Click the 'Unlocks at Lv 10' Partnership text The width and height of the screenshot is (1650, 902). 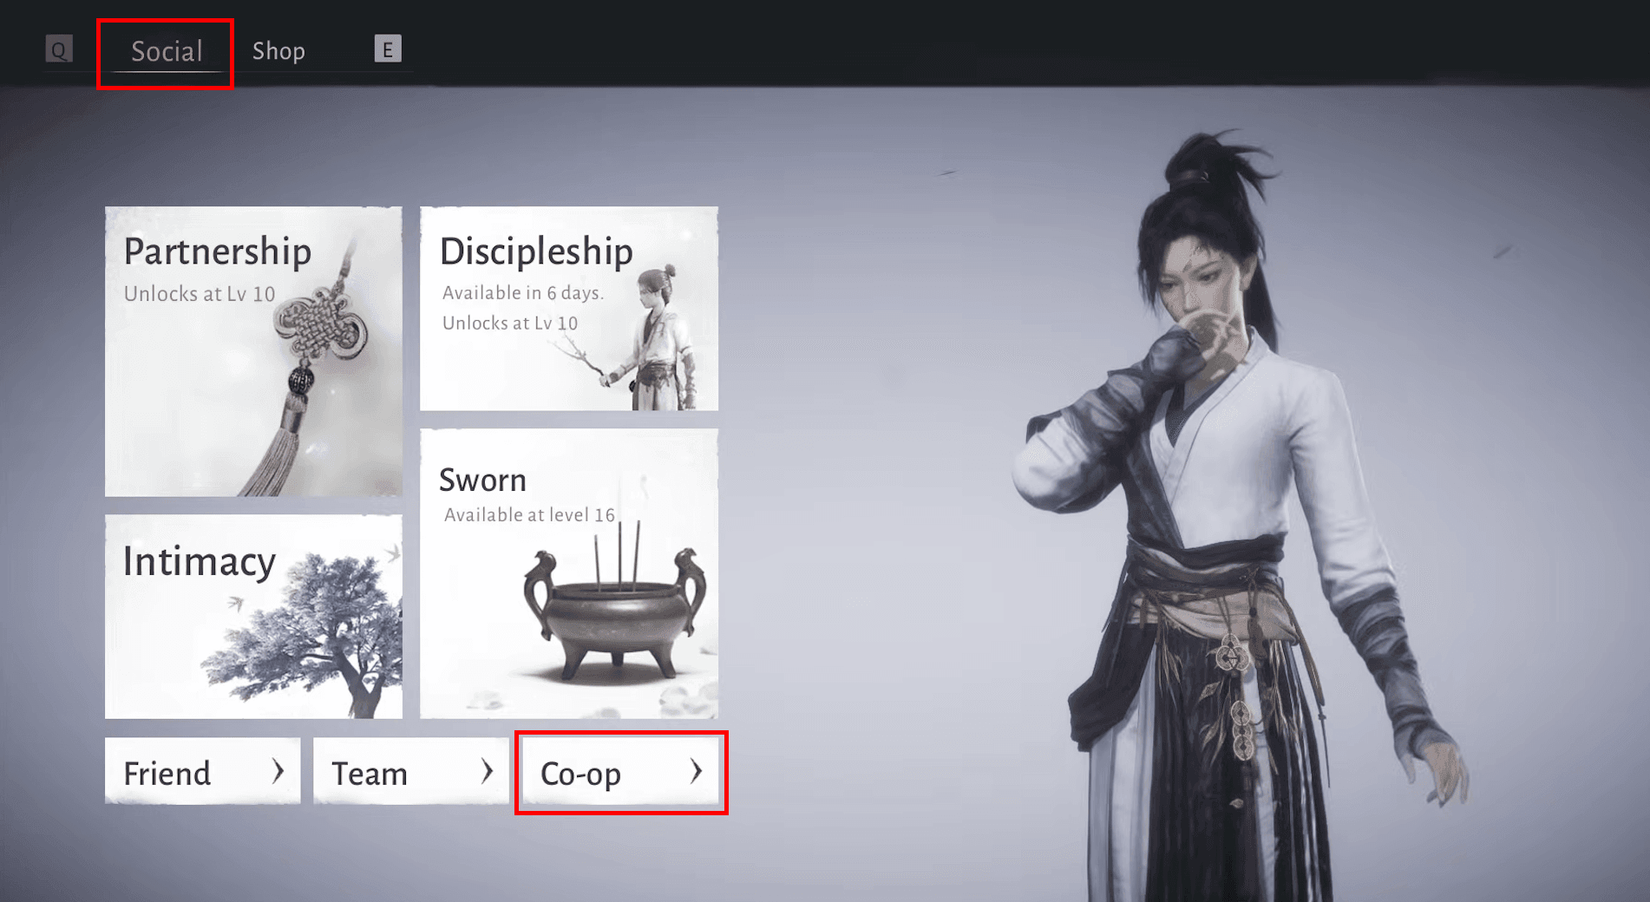[x=200, y=294]
